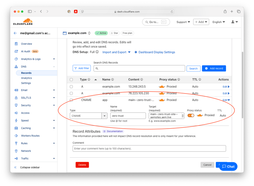The height and width of the screenshot is (186, 254).
Task: Sort by Type column arrow
Action: point(96,80)
